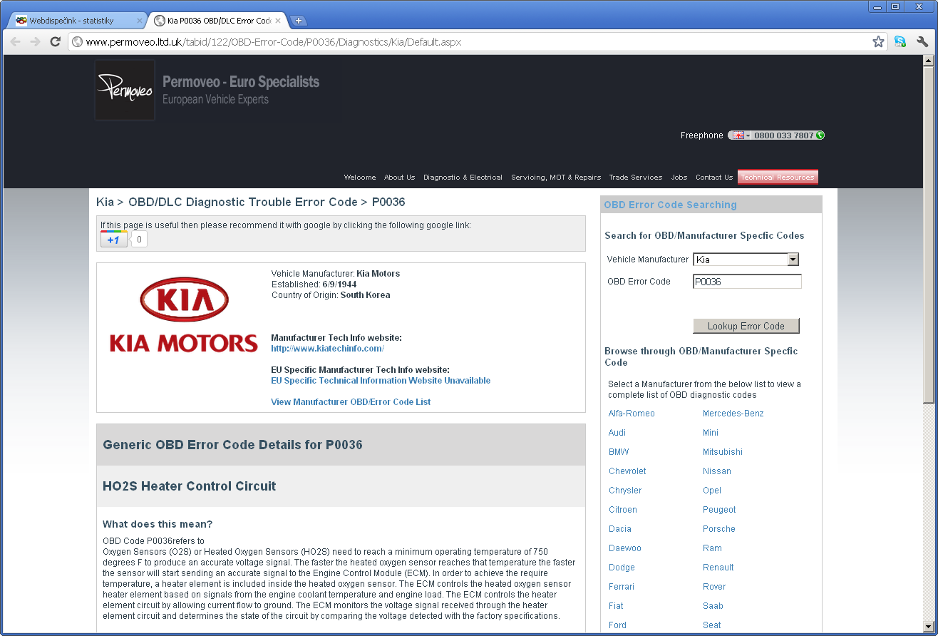The image size is (938, 636).
Task: Select Chevrolet manufacturer link
Action: pyautogui.click(x=627, y=471)
